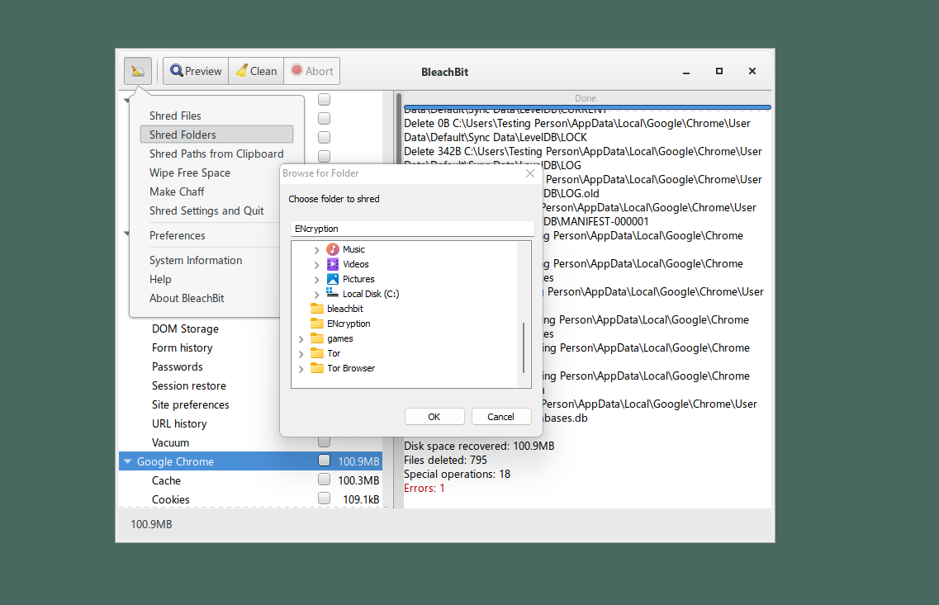Click the bleachbit folder icon
This screenshot has height=605, width=939.
pyautogui.click(x=317, y=309)
